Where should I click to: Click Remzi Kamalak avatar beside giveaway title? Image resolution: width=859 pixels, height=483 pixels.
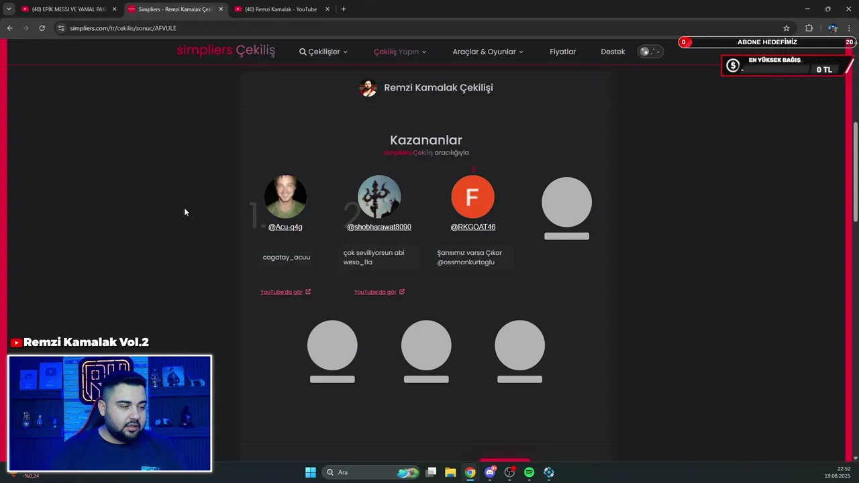368,88
